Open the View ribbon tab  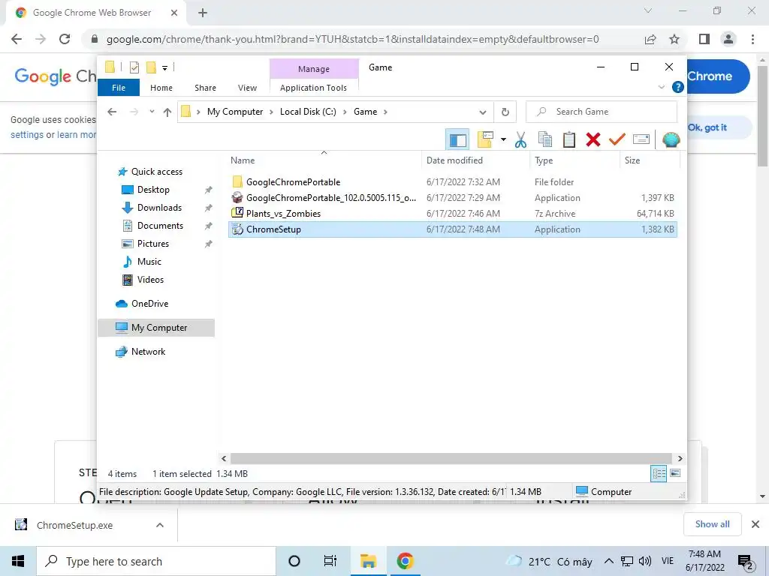click(247, 88)
